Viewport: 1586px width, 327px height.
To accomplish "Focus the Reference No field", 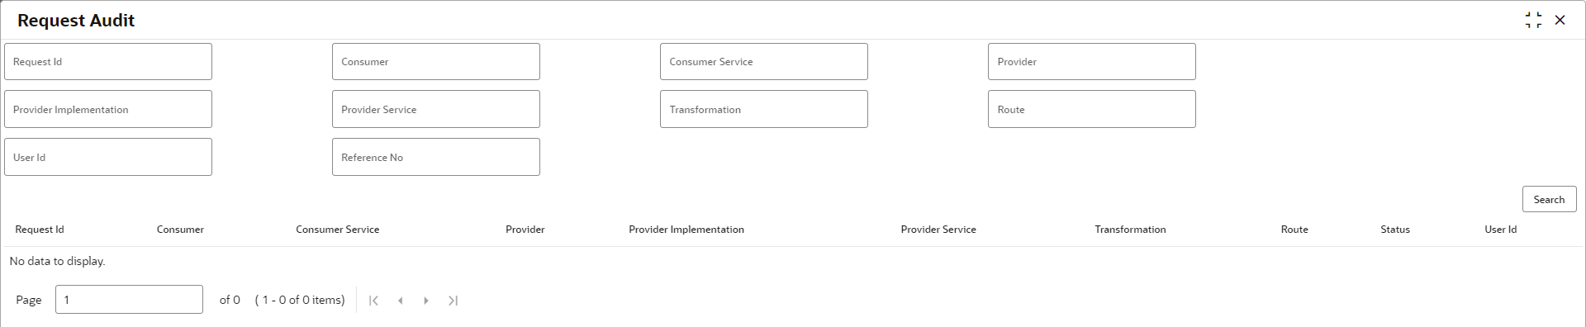I will 436,157.
